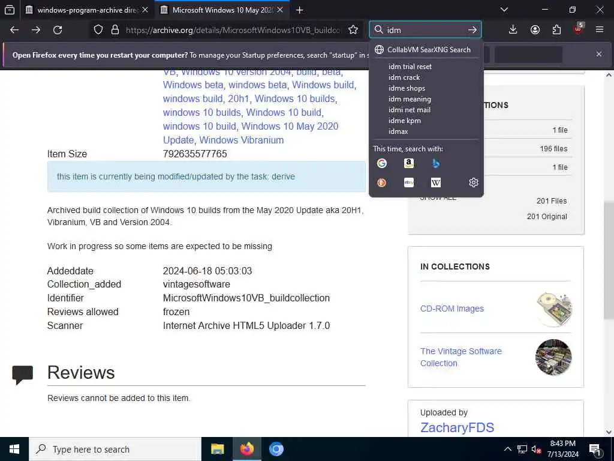Search this time with Wikipedia

tap(436, 182)
